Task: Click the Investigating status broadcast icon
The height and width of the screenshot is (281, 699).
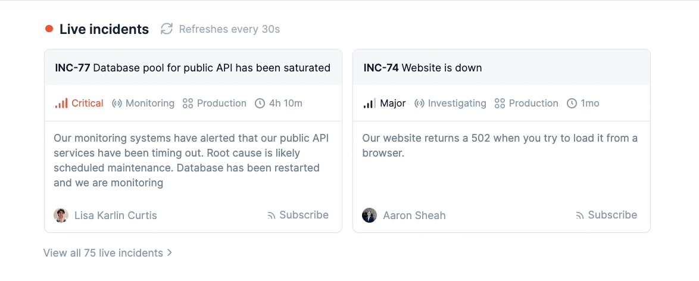Action: [419, 104]
